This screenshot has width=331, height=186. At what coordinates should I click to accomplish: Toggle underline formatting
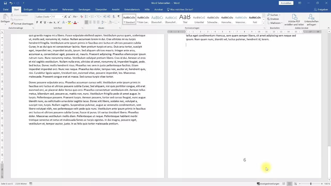[44, 22]
